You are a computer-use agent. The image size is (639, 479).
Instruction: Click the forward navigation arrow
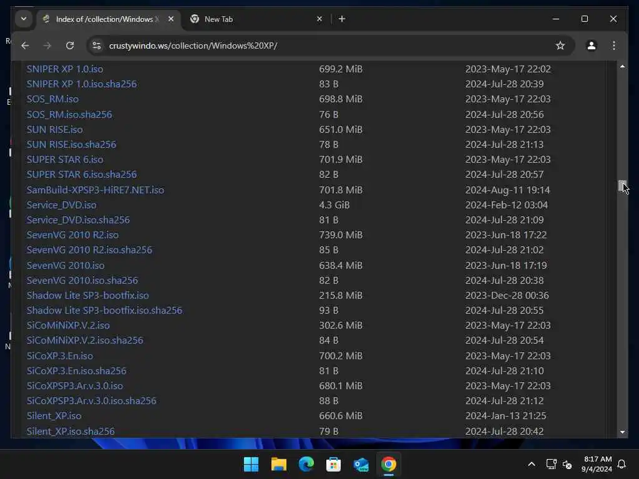[x=47, y=46]
